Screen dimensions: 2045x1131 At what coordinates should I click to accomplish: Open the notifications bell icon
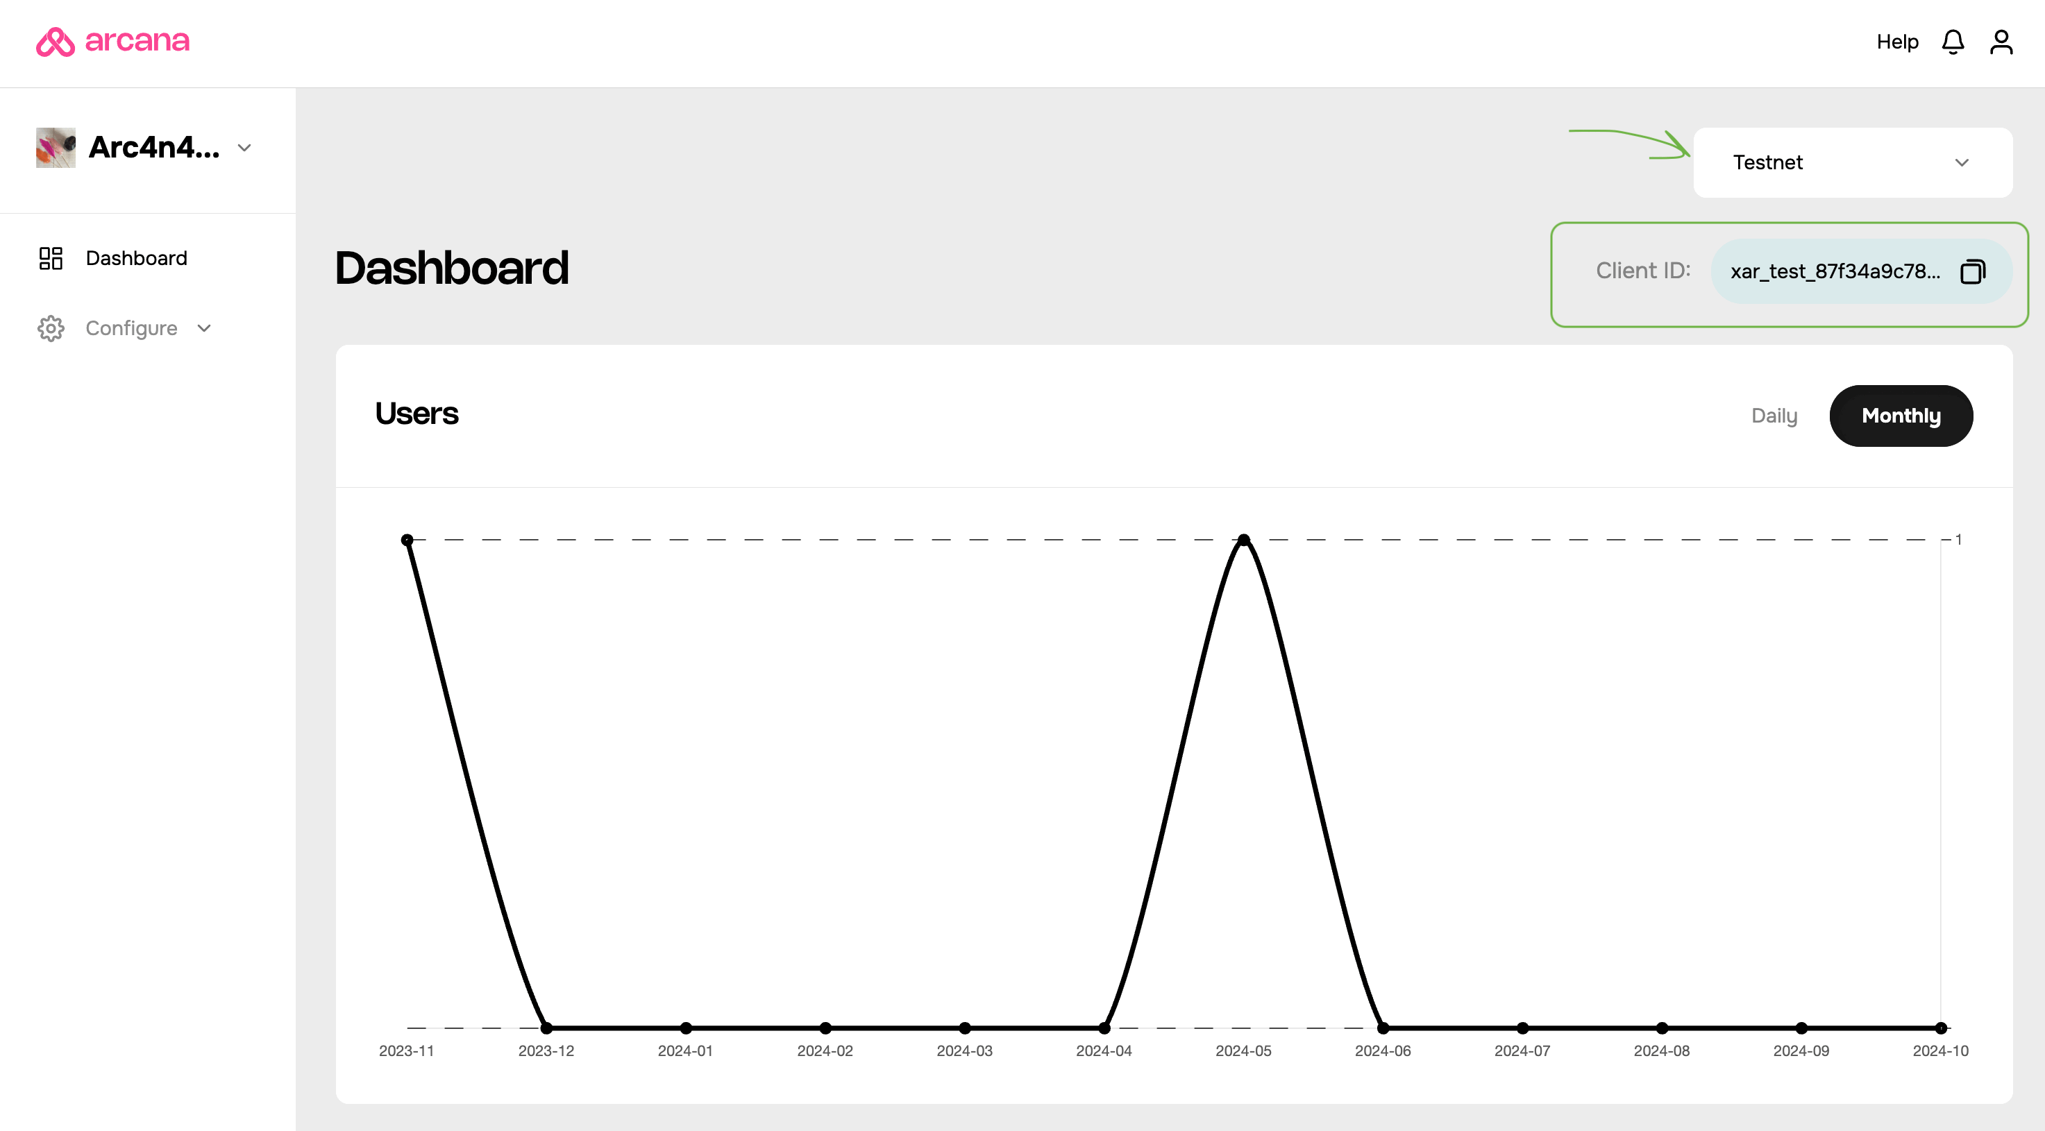click(x=1952, y=41)
